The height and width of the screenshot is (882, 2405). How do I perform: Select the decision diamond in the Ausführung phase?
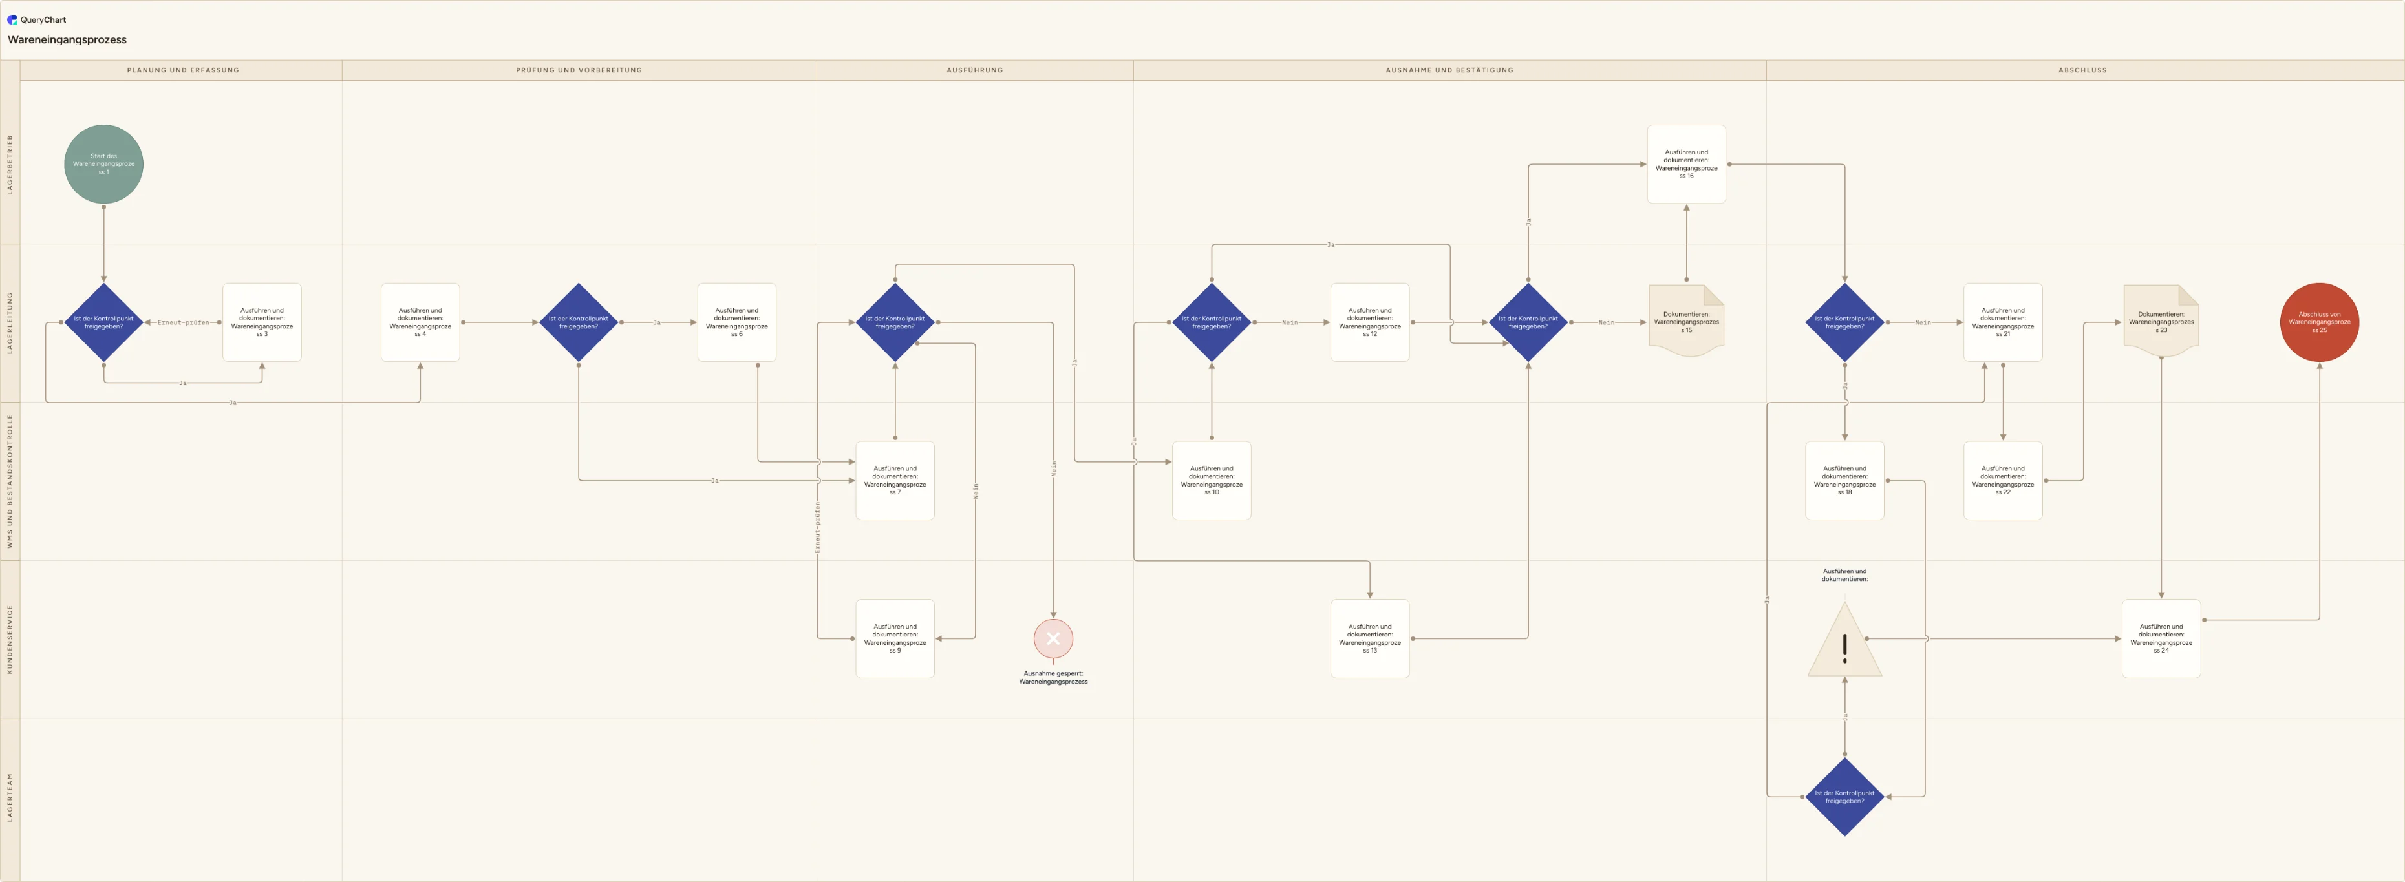coord(895,322)
